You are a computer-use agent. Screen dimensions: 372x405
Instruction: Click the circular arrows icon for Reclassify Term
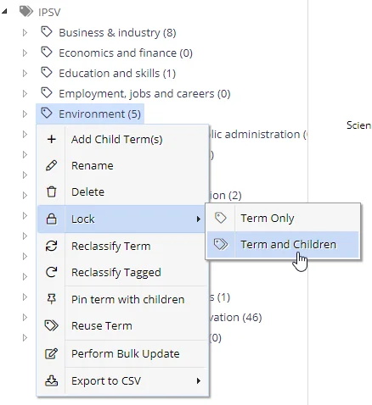point(52,246)
